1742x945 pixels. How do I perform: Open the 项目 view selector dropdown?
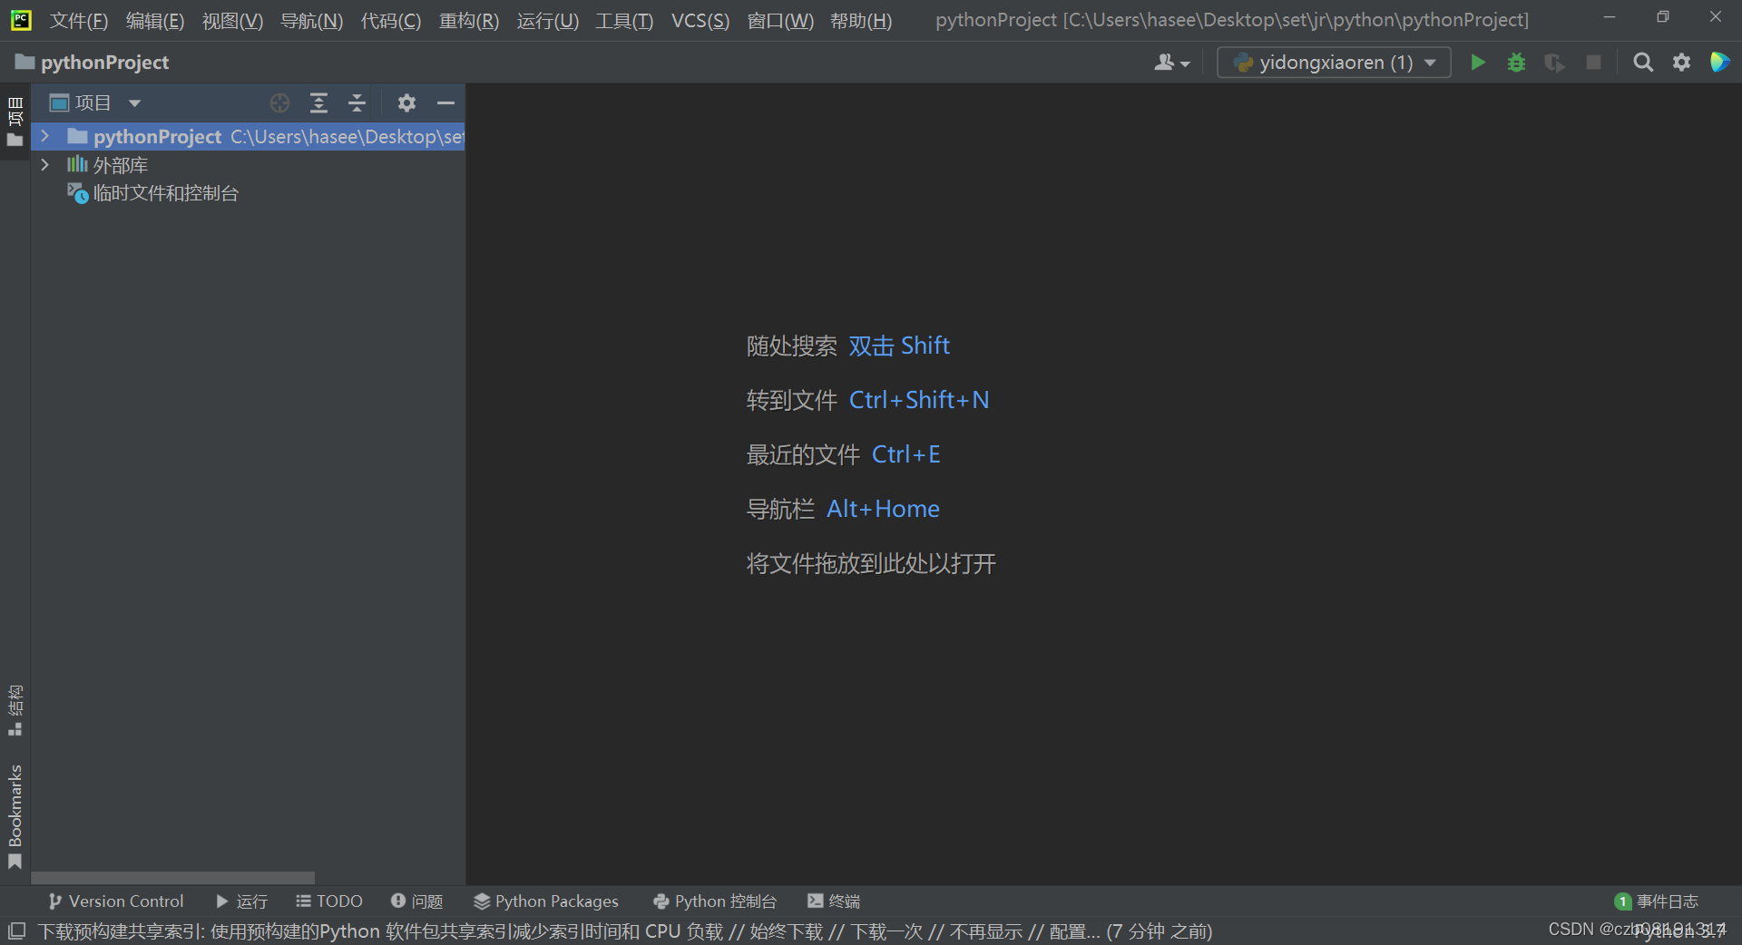tap(95, 103)
